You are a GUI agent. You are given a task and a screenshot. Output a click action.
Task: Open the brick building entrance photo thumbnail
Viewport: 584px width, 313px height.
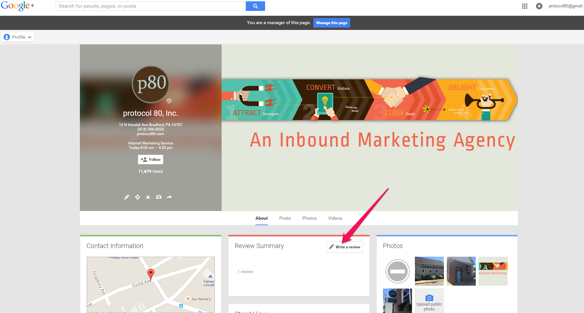461,271
